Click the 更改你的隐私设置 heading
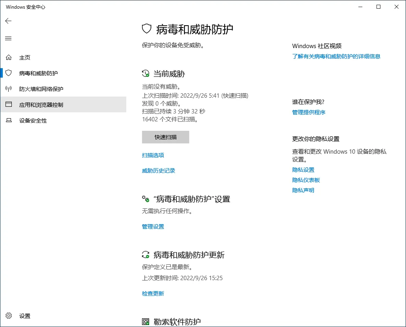This screenshot has height=327, width=406. (316, 139)
